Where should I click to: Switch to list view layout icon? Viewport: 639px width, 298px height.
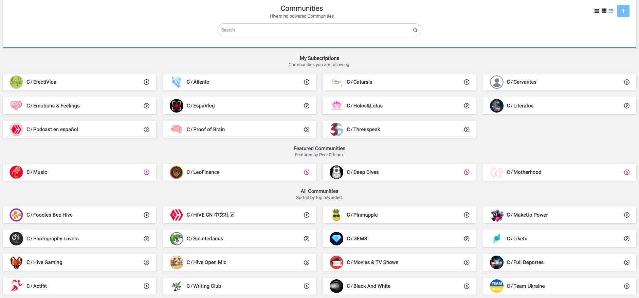[x=597, y=11]
